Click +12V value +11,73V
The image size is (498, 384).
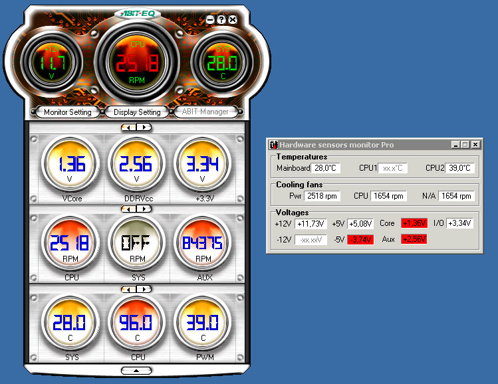click(311, 224)
